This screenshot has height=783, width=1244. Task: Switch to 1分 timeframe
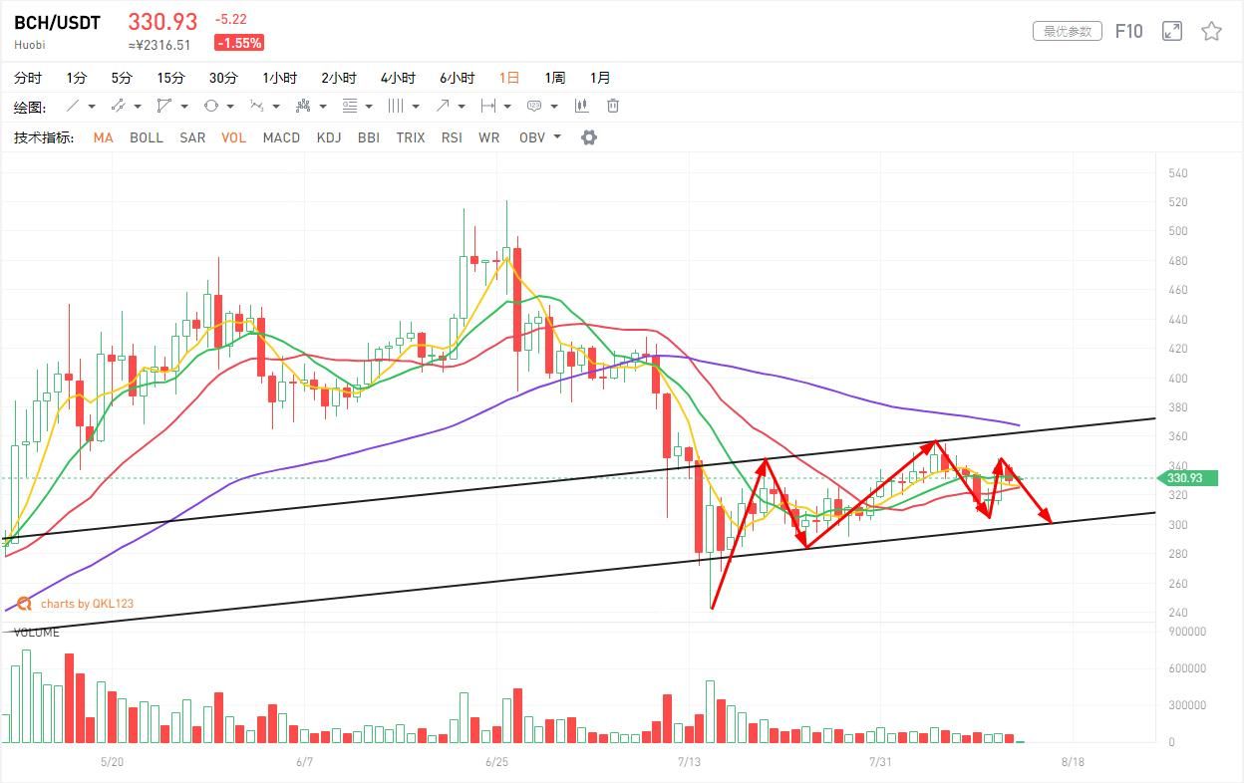click(x=77, y=78)
